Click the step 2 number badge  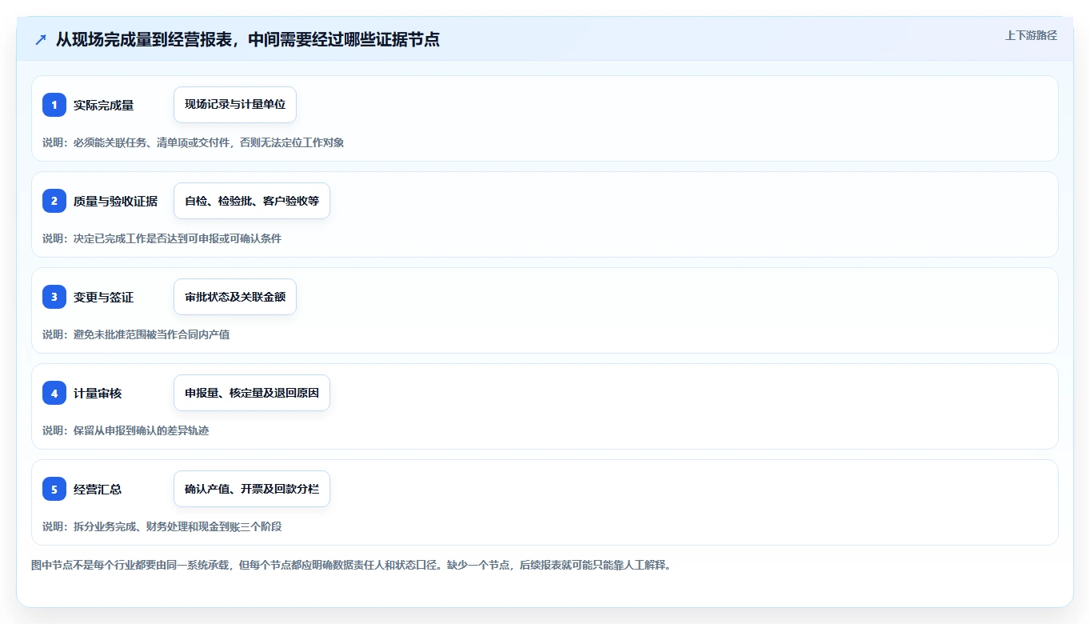pyautogui.click(x=54, y=201)
